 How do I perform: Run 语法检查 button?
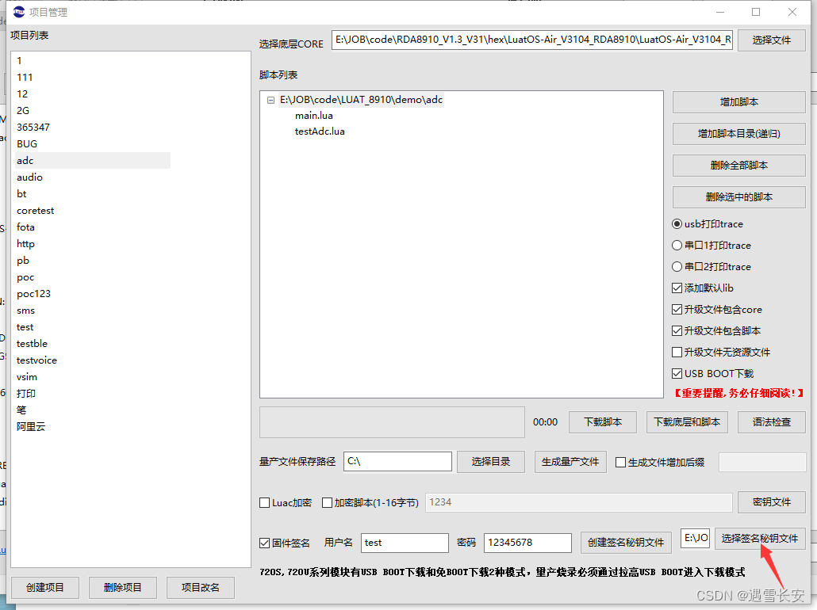click(x=772, y=421)
